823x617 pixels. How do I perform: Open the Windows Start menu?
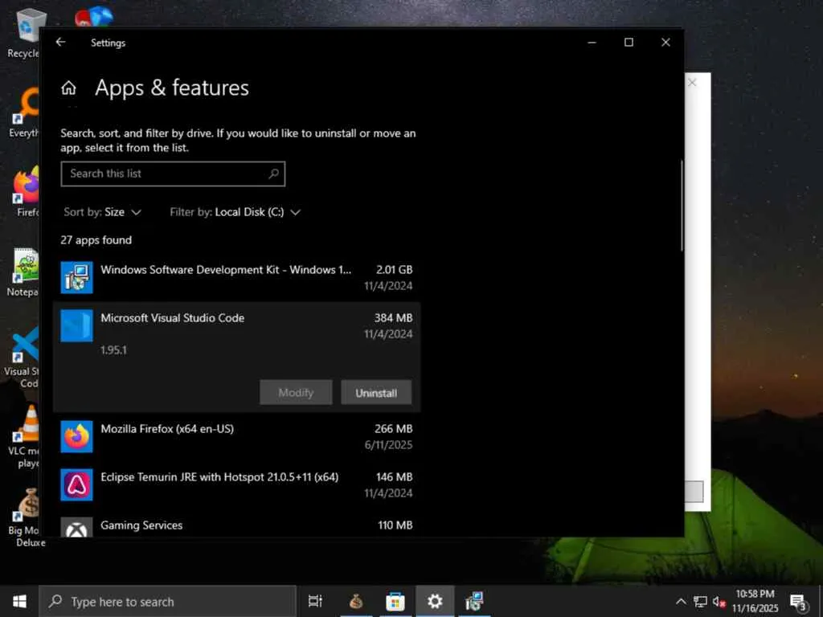19,601
